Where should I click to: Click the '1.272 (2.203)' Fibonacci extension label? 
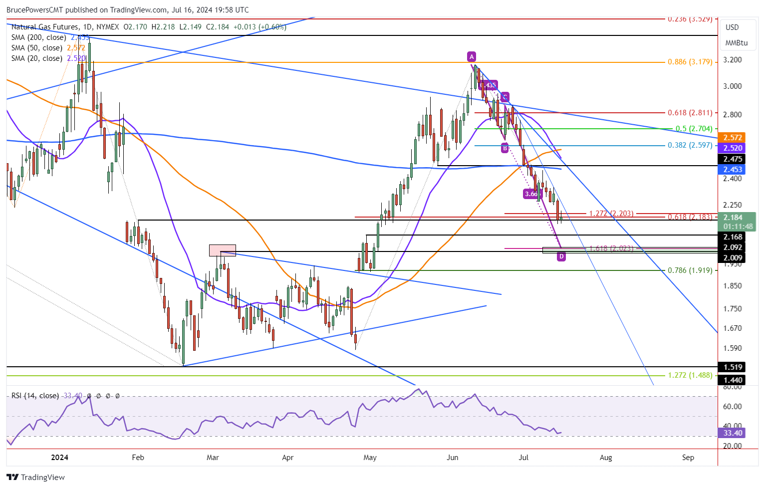pyautogui.click(x=611, y=214)
